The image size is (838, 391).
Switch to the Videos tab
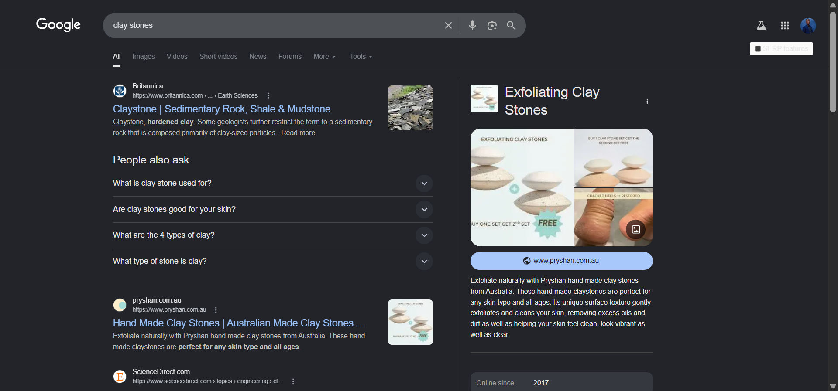tap(177, 57)
